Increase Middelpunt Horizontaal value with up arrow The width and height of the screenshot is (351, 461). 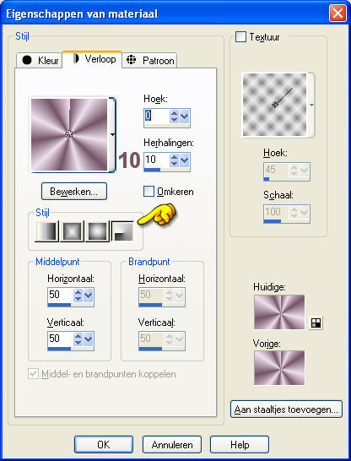[x=78, y=292]
